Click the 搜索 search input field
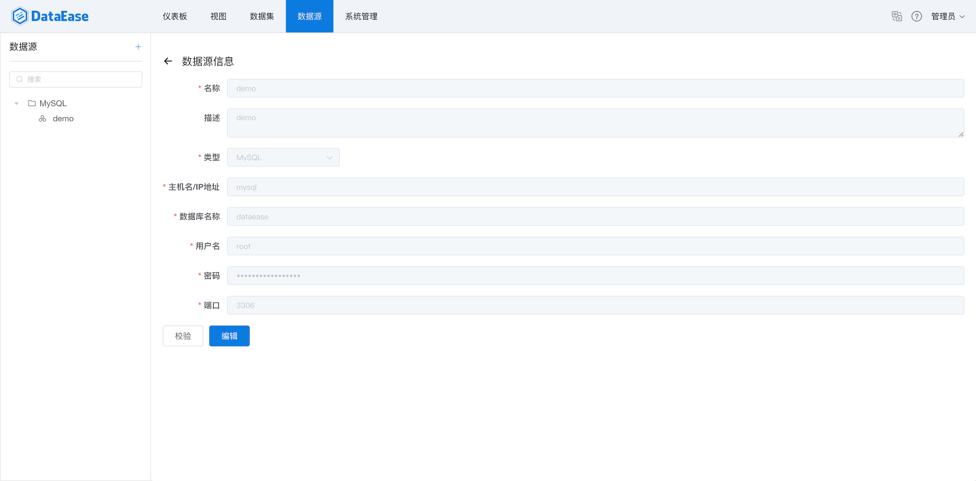 coord(81,79)
